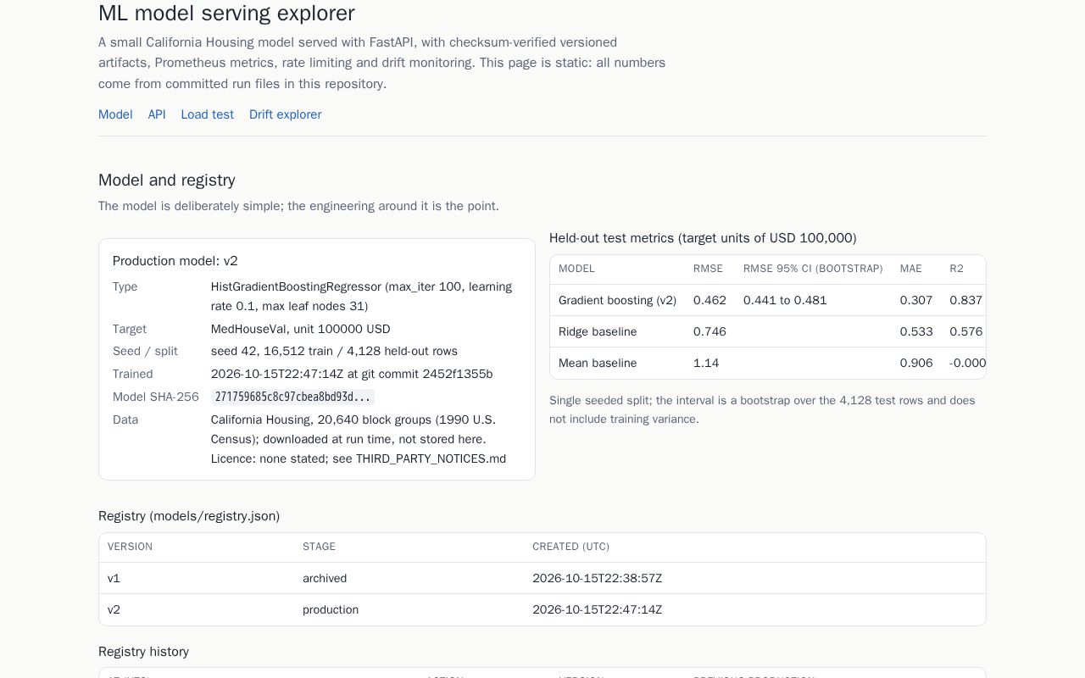Click the v1 created time 22:38:57Z
Screen dimensions: 1085x678
597,578
